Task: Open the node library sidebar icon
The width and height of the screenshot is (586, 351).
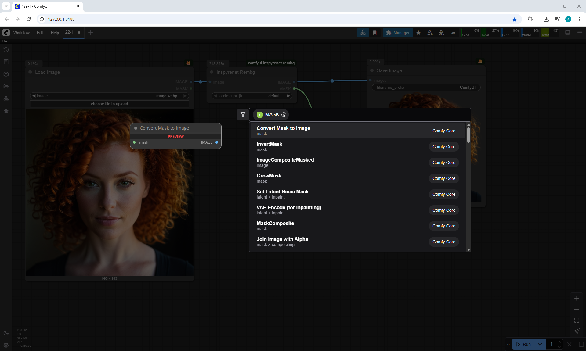Action: pyautogui.click(x=6, y=62)
